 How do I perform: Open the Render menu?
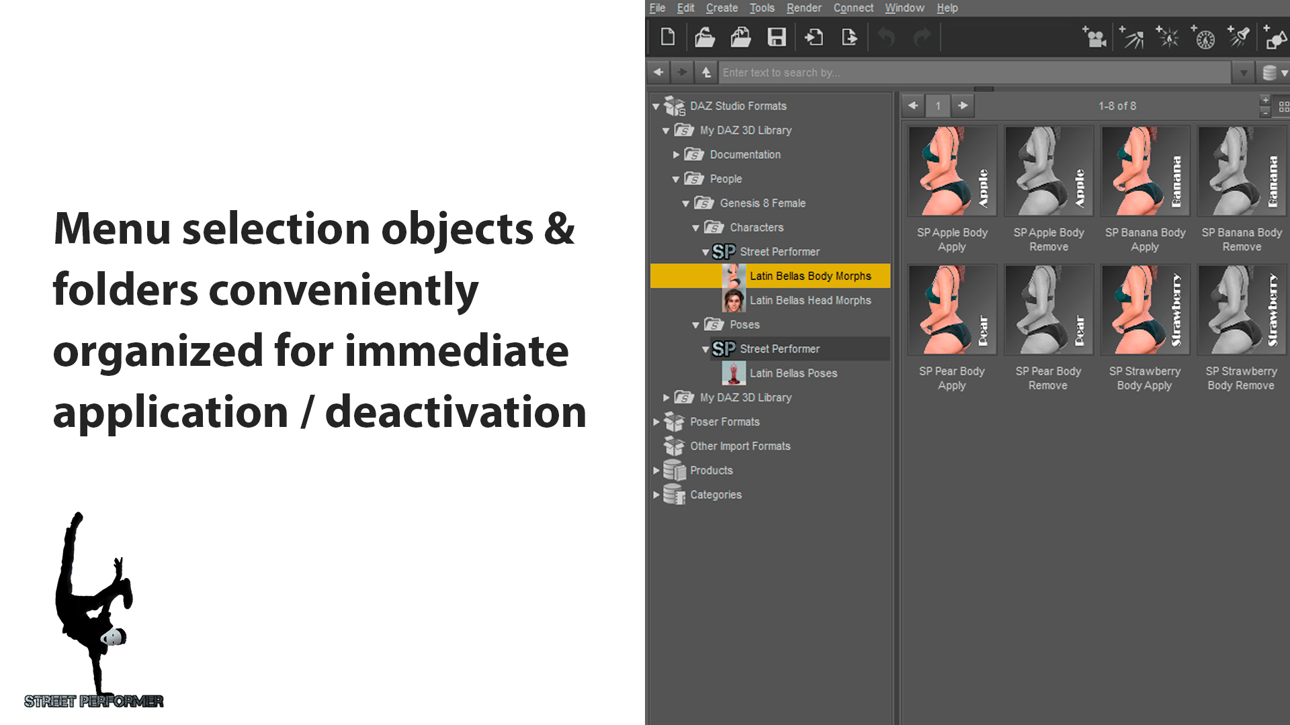click(804, 8)
